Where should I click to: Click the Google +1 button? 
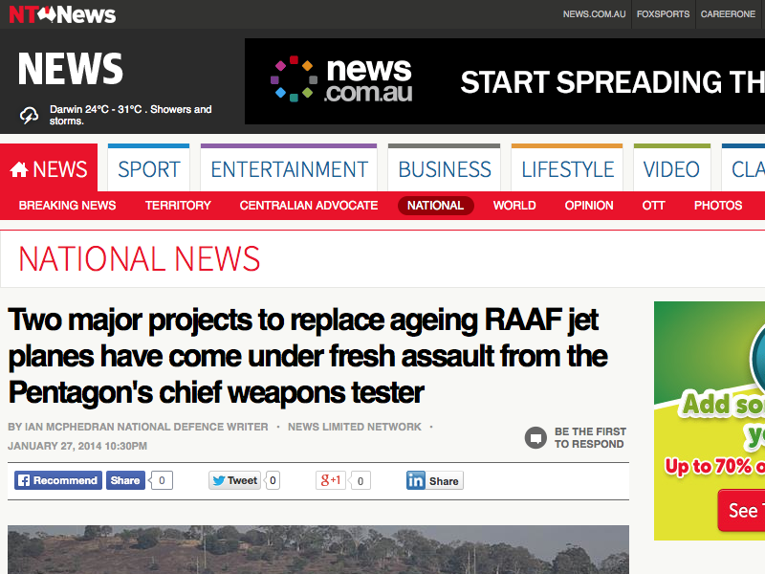331,480
